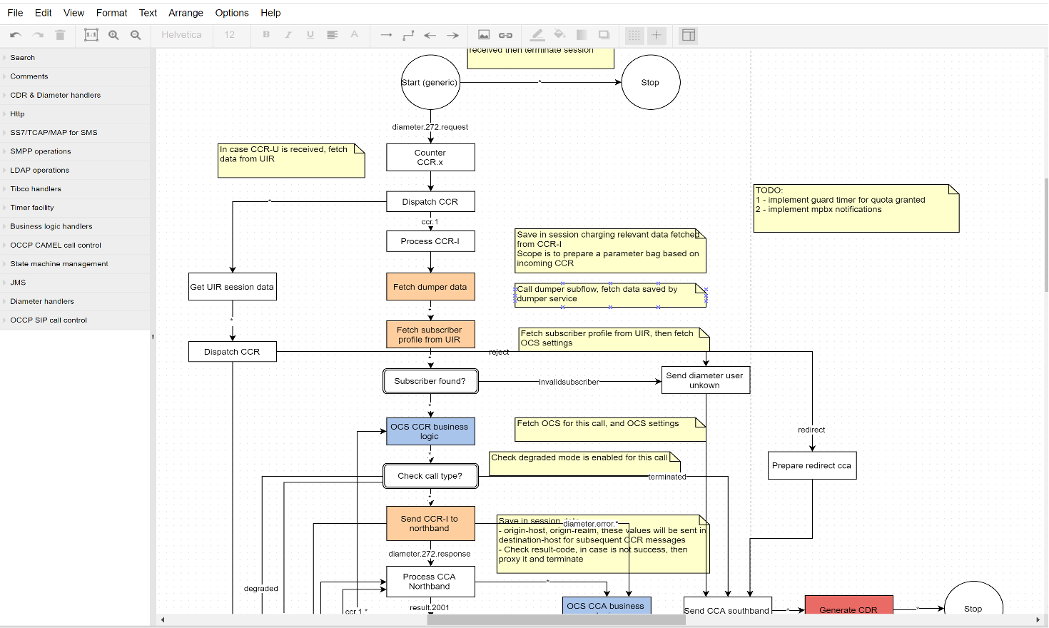The height and width of the screenshot is (628, 1049).
Task: Choose the line end arrow icon
Action: coord(452,35)
